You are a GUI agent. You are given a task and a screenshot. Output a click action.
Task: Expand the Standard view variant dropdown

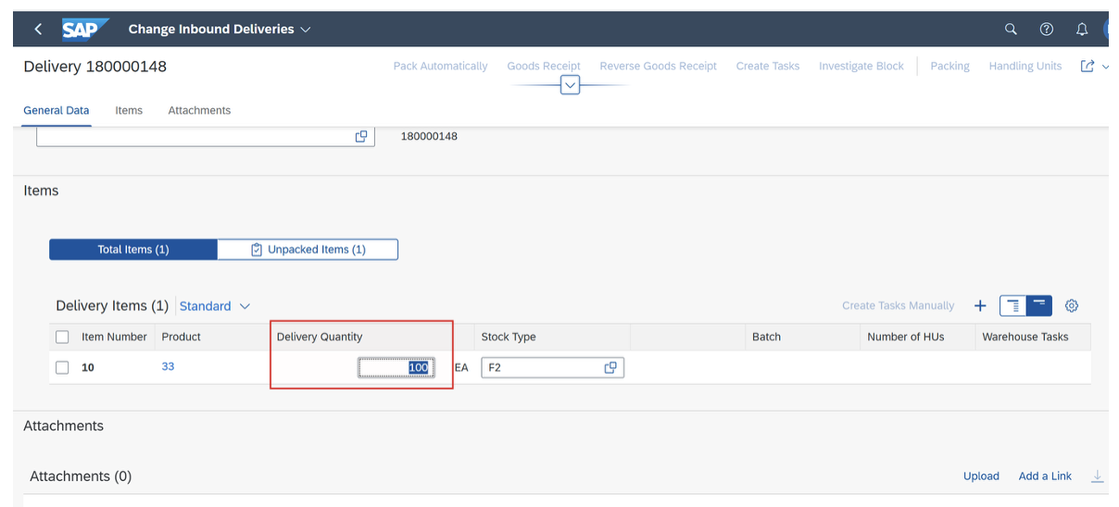[x=215, y=305]
